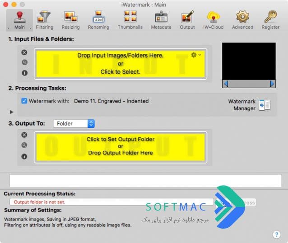Show the previous preview image with the left arrow
The height and width of the screenshot is (243, 288).
tap(226, 84)
